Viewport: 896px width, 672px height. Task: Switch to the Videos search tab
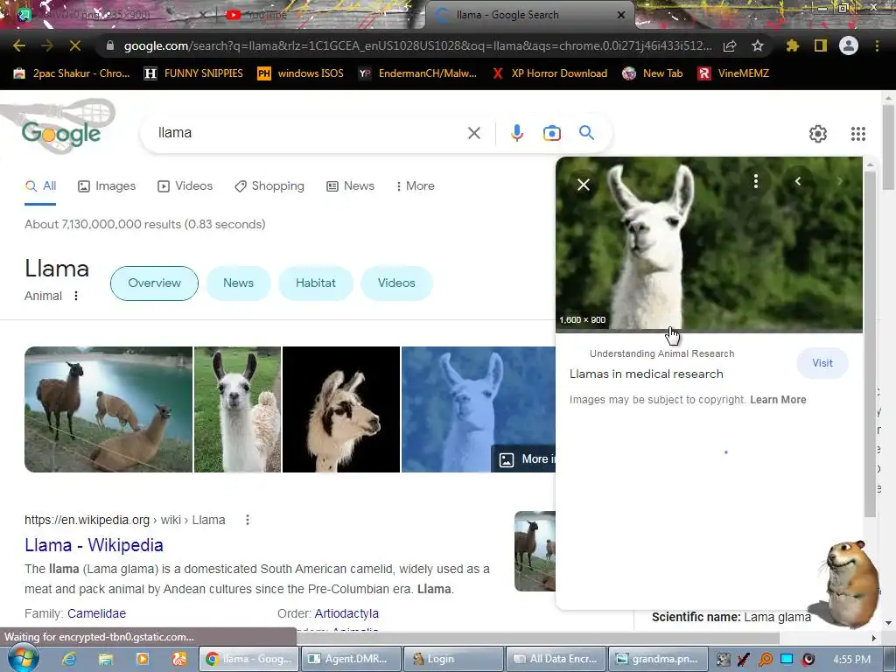click(185, 186)
